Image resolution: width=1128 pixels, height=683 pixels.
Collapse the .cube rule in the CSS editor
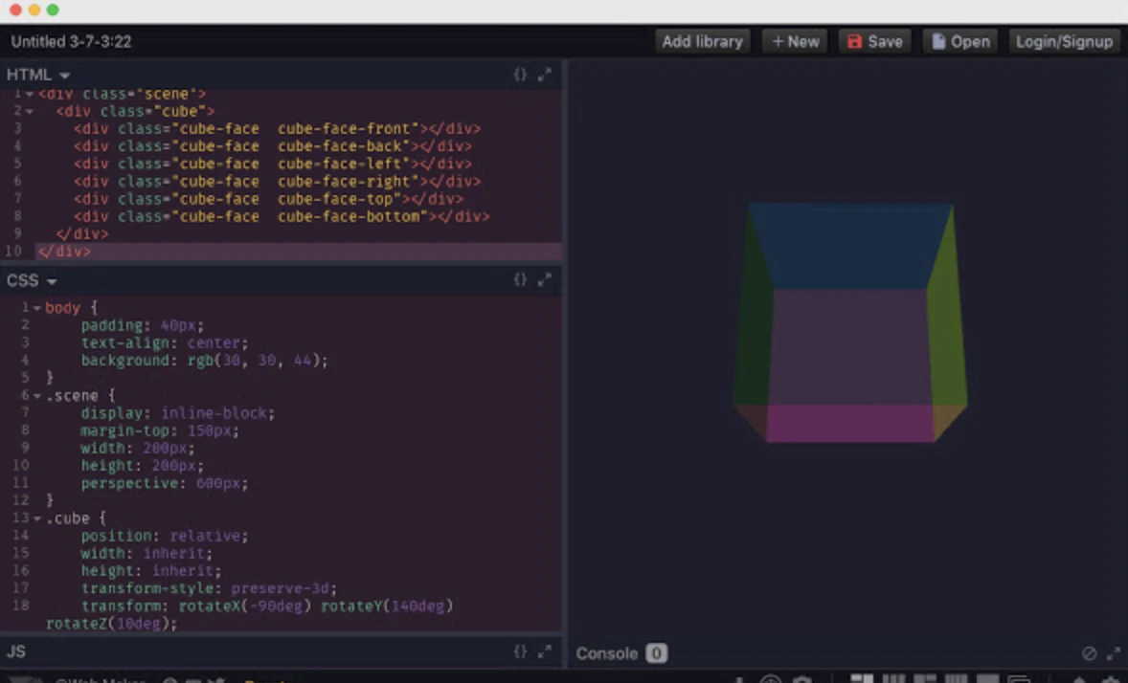36,519
